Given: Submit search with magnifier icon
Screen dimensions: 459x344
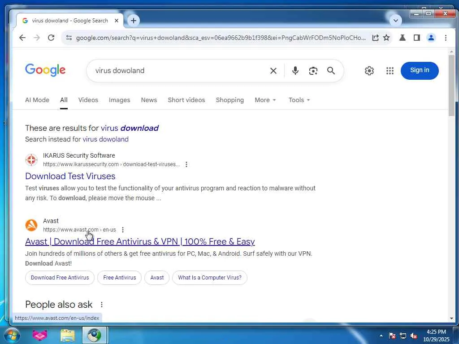Looking at the screenshot, I should tap(331, 70).
